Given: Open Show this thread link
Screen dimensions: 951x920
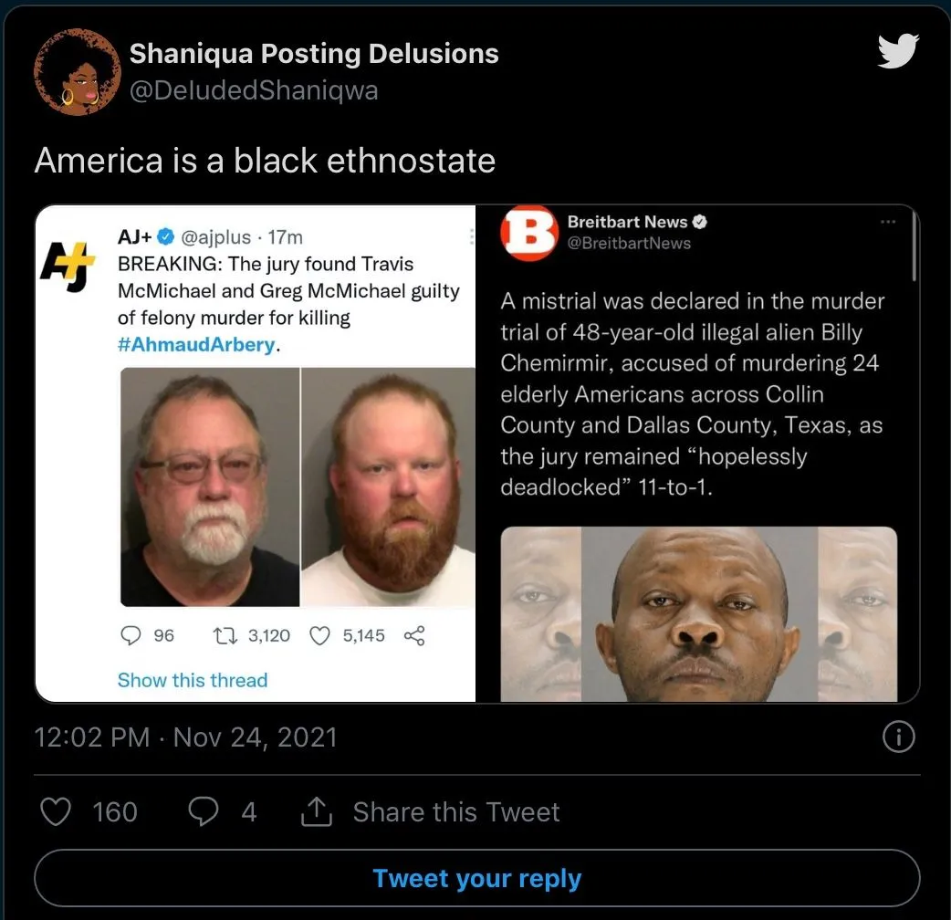Looking at the screenshot, I should point(193,680).
